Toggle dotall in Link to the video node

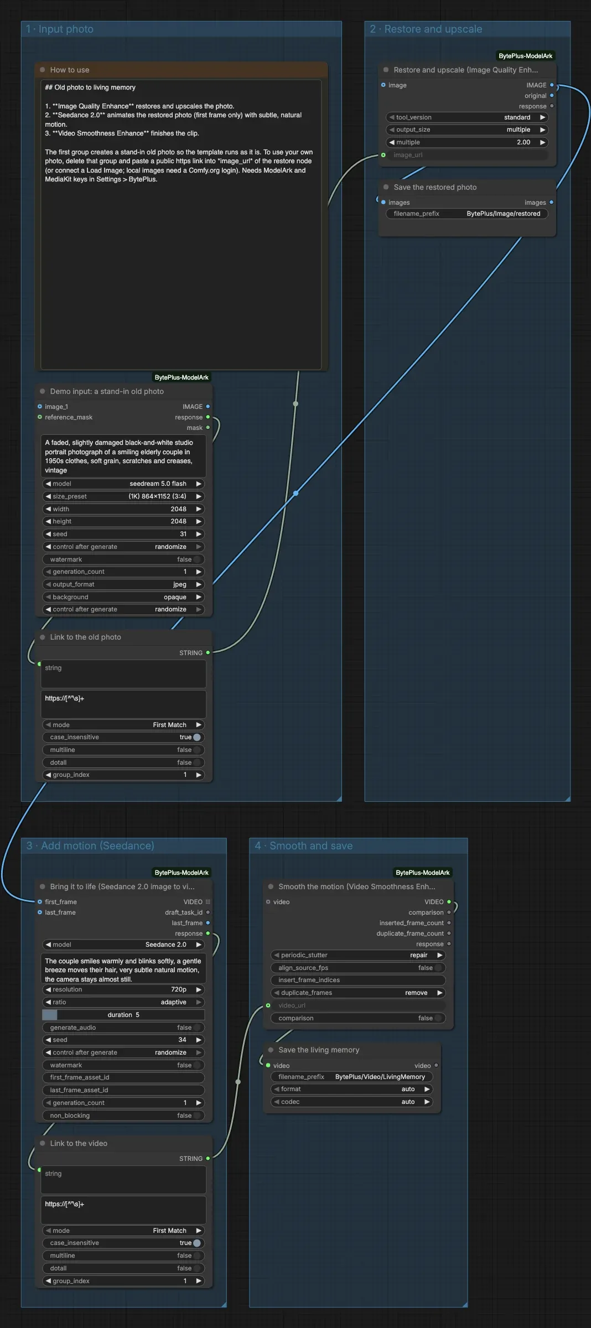click(x=123, y=1268)
